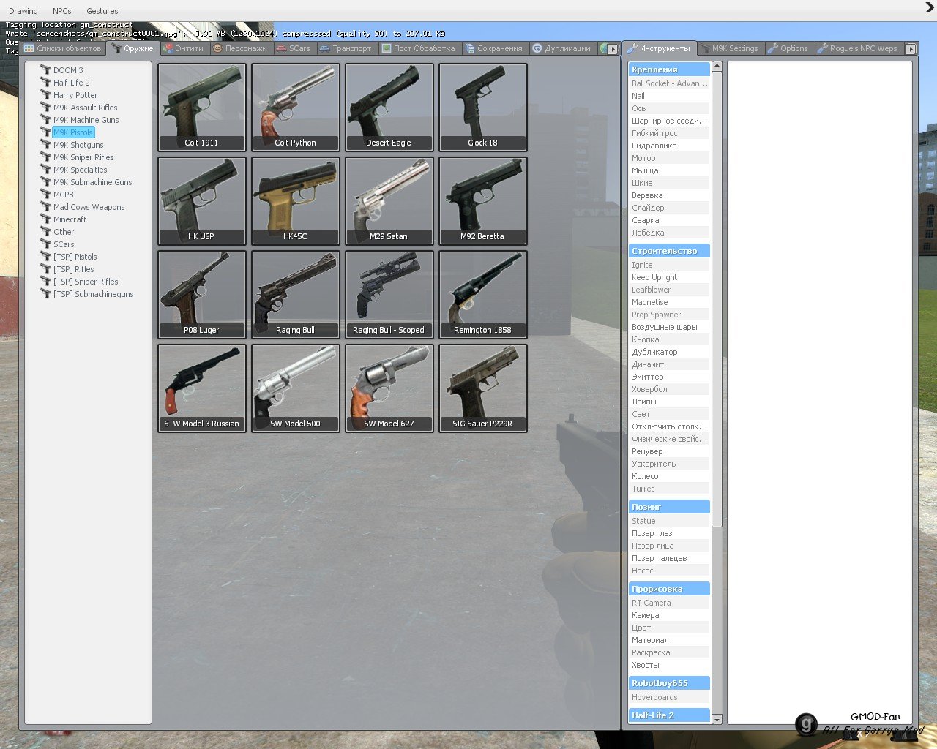
Task: Click the top-right menu bar chevron
Action: (x=930, y=8)
